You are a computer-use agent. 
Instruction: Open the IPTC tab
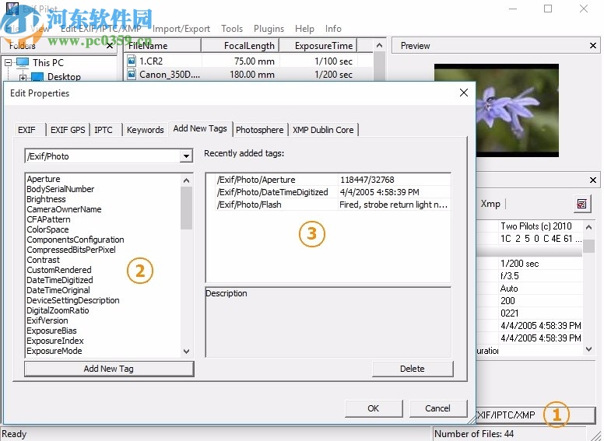click(x=104, y=130)
